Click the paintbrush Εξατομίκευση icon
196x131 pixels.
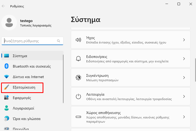pos(6,87)
